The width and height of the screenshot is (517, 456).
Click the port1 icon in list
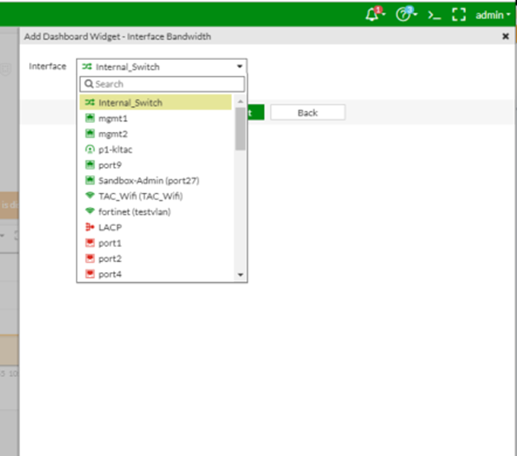[x=90, y=243]
